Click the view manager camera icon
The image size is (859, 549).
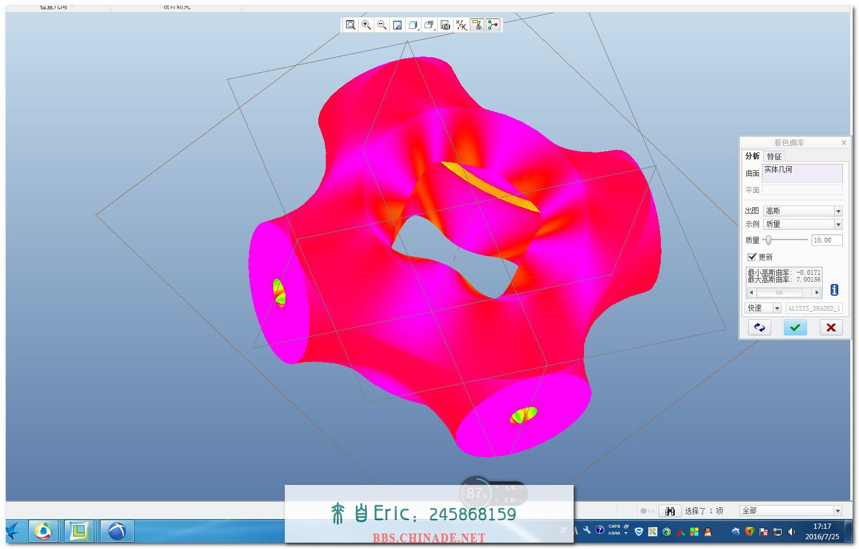pos(445,25)
